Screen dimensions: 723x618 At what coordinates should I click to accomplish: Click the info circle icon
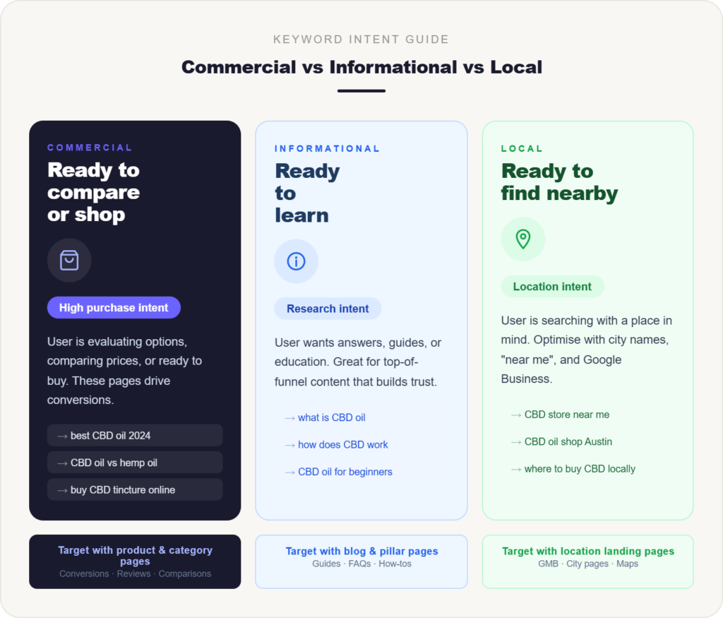296,261
